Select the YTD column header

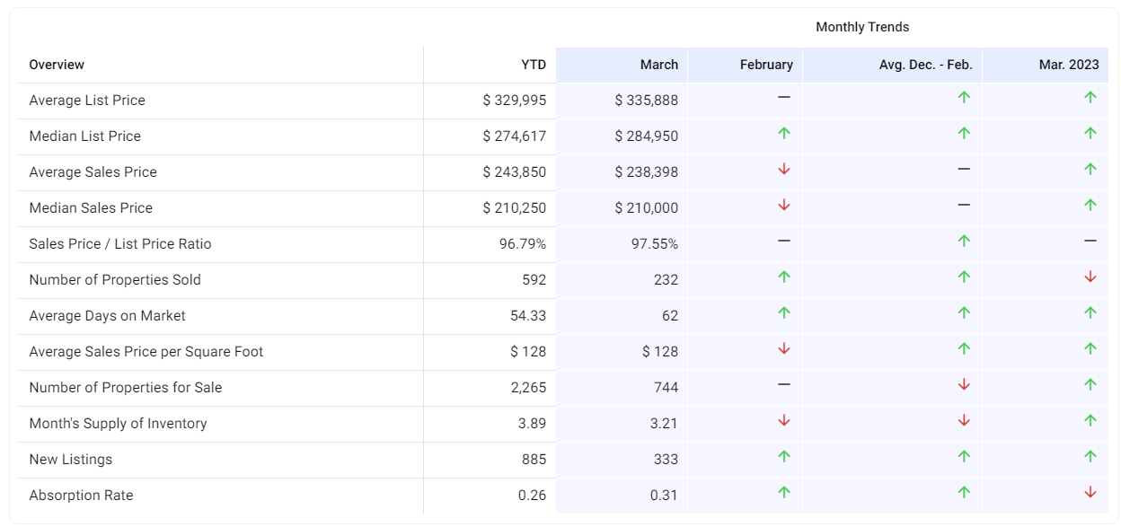point(533,65)
